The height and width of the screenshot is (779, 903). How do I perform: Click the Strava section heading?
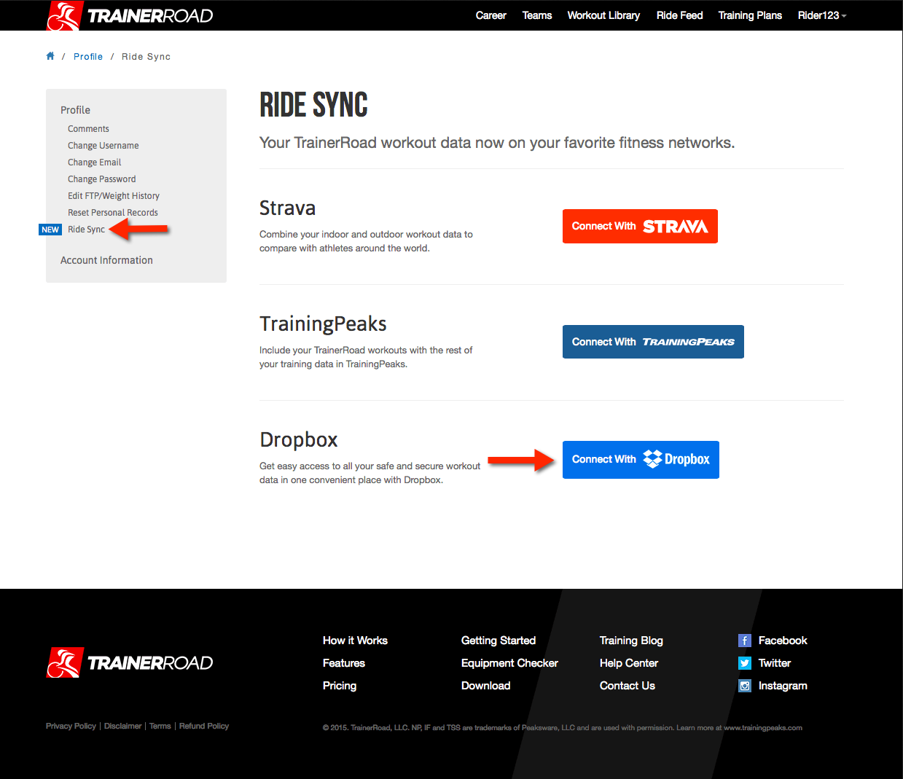tap(288, 208)
